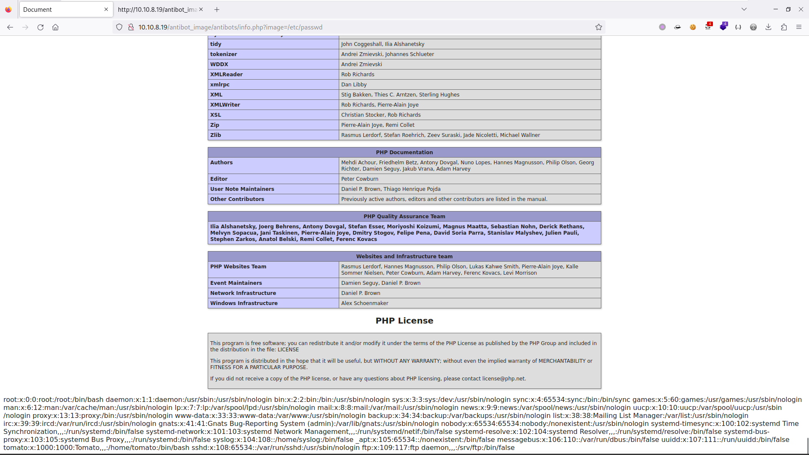The width and height of the screenshot is (809, 455).
Task: Open the purple stacked-layers extension with badge
Action: pos(723,27)
